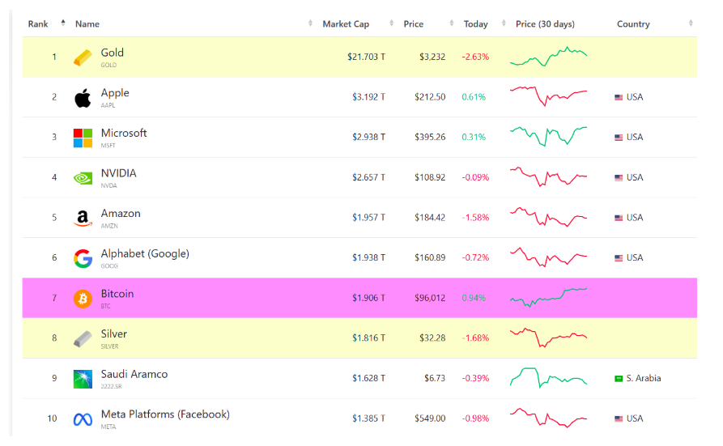Click Alphabet 30-day price chart
723x446 pixels.
[x=548, y=257]
